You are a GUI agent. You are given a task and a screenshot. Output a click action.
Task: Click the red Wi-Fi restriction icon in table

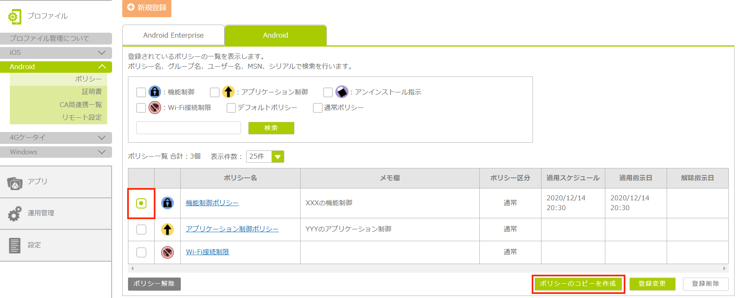pos(167,252)
